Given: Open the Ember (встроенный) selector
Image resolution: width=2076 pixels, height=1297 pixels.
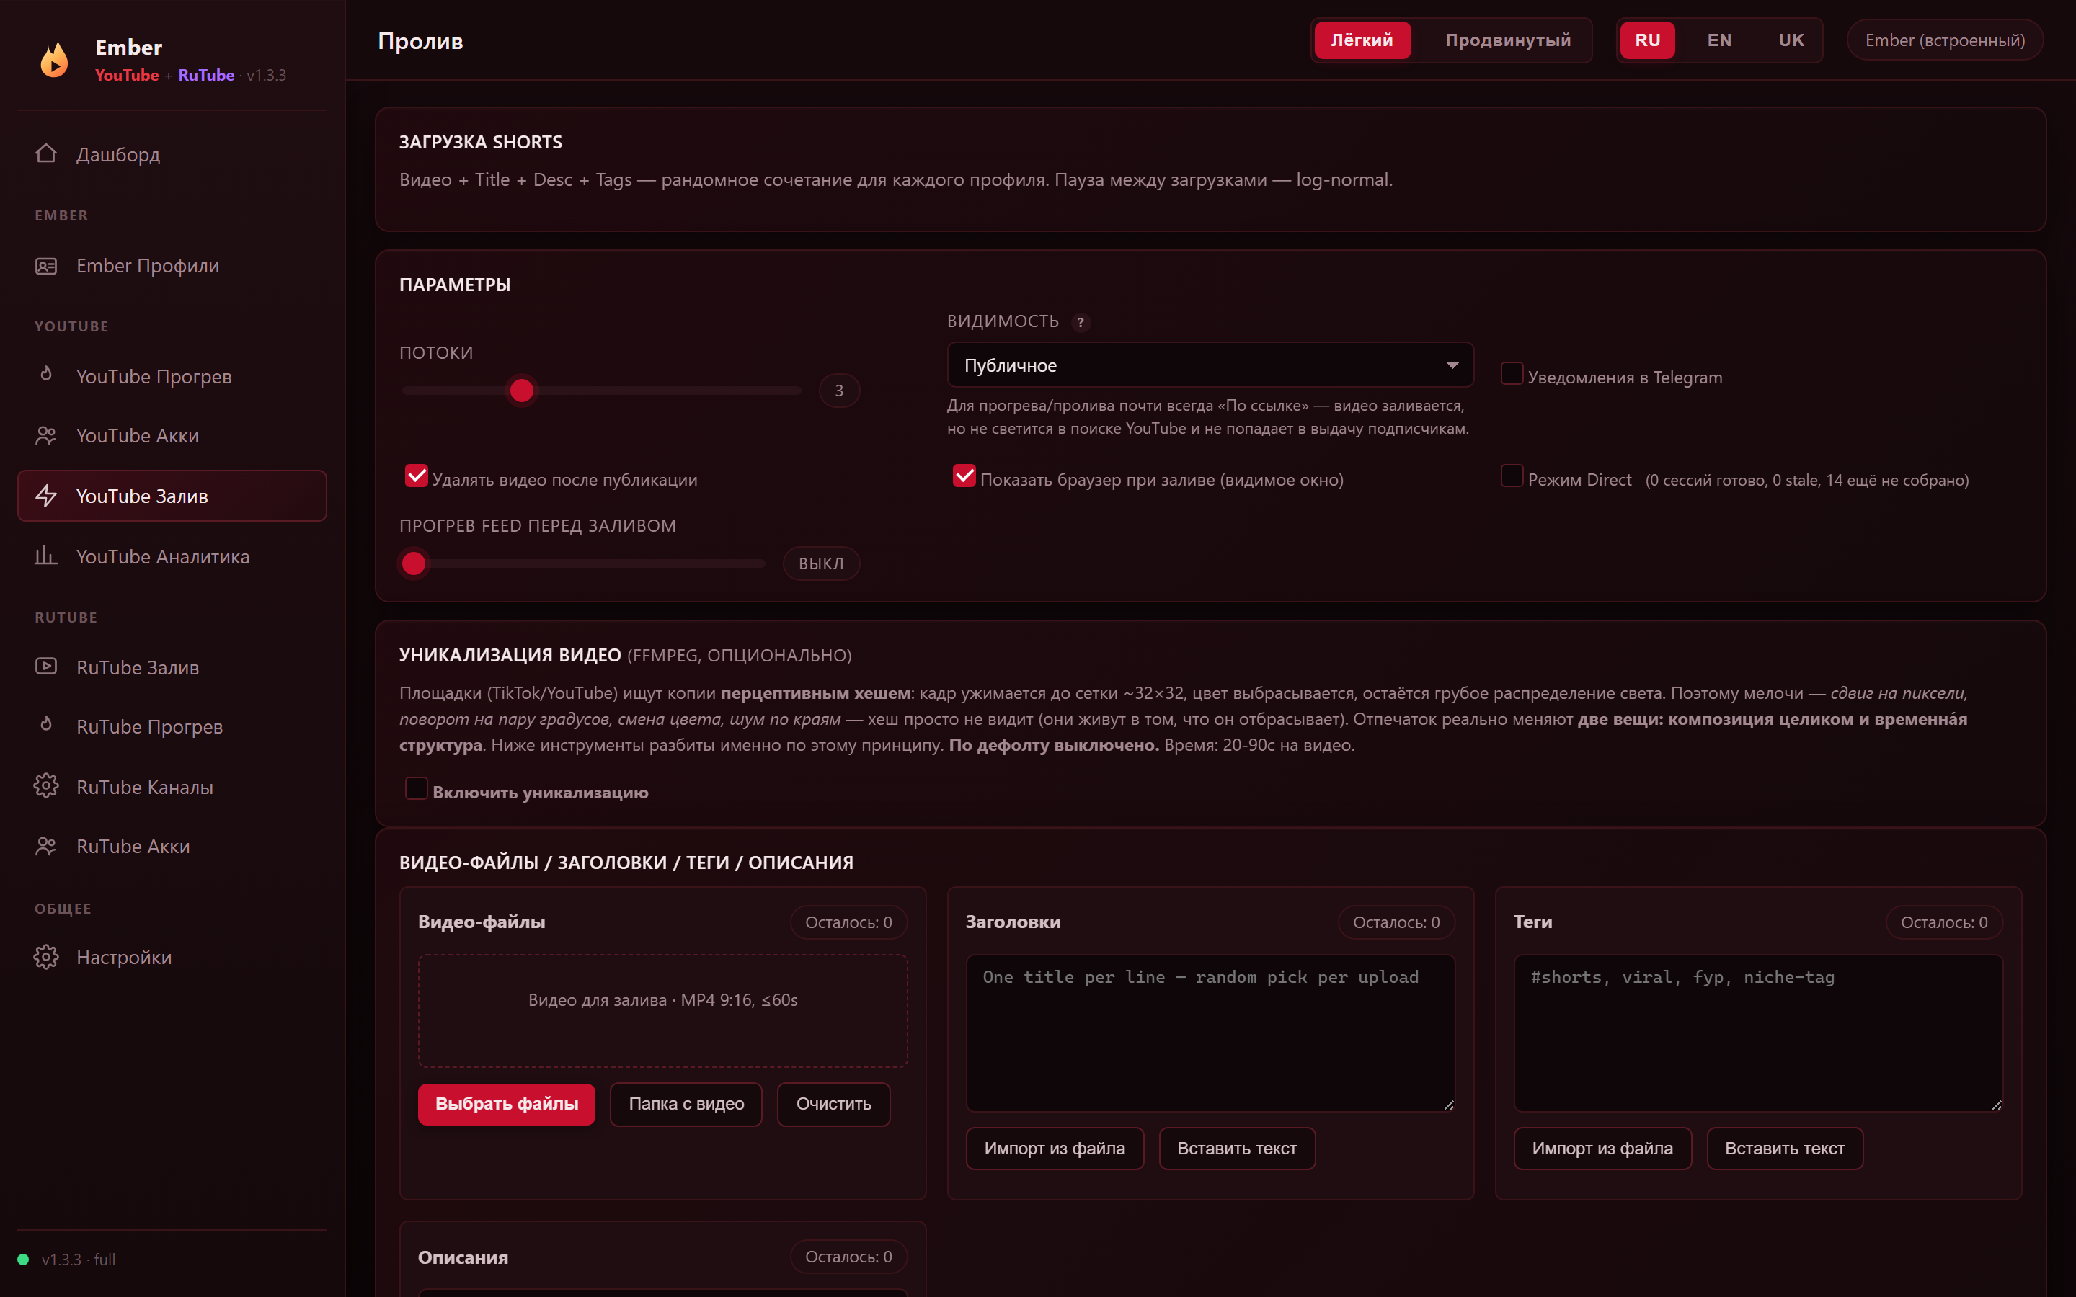Looking at the screenshot, I should point(1945,40).
